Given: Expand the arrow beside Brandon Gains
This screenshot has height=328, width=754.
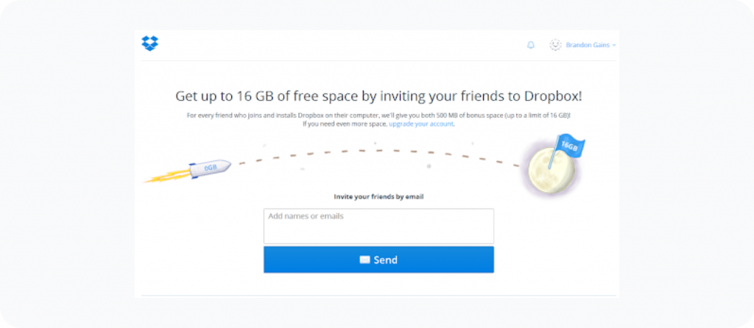Looking at the screenshot, I should pos(614,45).
